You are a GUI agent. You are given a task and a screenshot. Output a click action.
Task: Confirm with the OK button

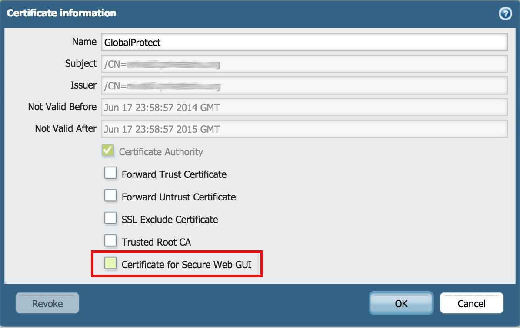pyautogui.click(x=401, y=303)
